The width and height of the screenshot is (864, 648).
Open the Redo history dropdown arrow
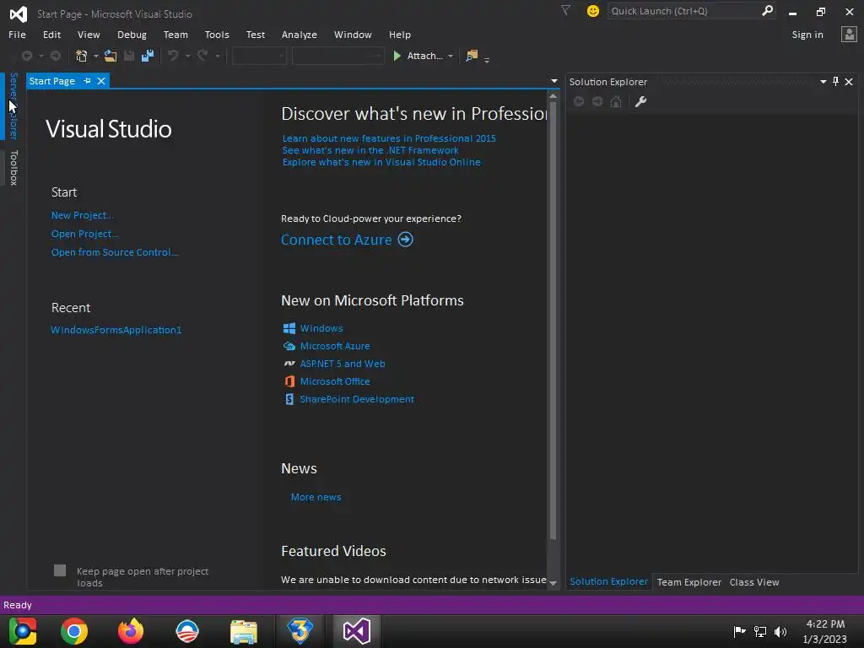coord(217,56)
